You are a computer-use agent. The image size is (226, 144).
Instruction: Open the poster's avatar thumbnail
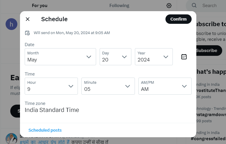[11, 138]
